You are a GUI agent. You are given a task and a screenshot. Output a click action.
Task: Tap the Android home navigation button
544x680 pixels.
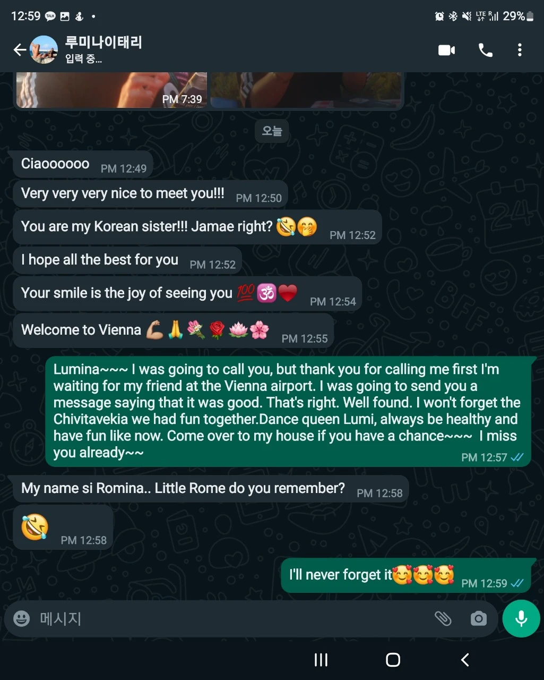(393, 660)
